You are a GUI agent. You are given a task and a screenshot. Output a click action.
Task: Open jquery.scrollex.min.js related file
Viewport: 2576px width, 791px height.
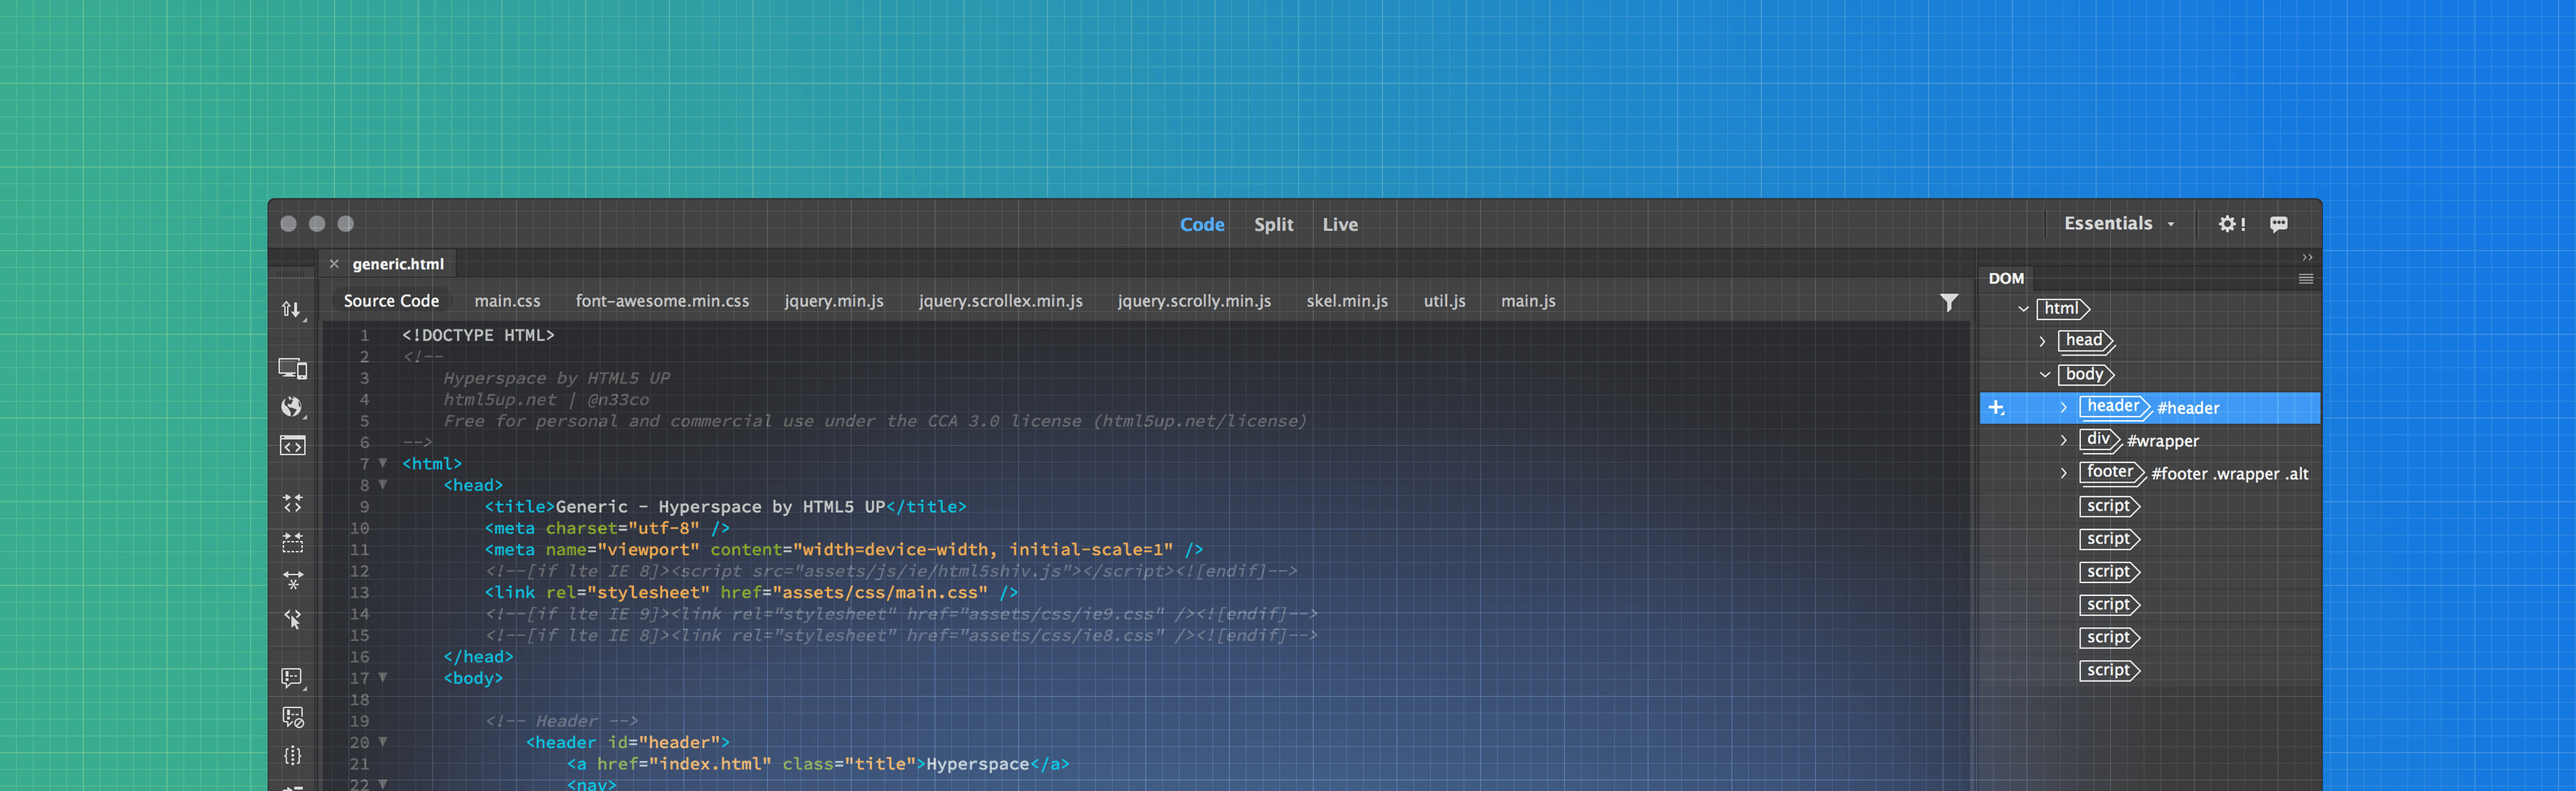[x=1000, y=301]
